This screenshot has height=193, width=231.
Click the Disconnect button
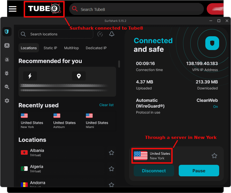click(x=154, y=171)
